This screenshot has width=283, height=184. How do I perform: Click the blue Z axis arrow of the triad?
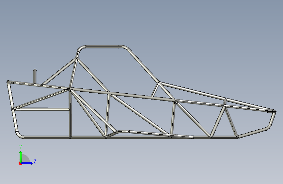click(27, 163)
